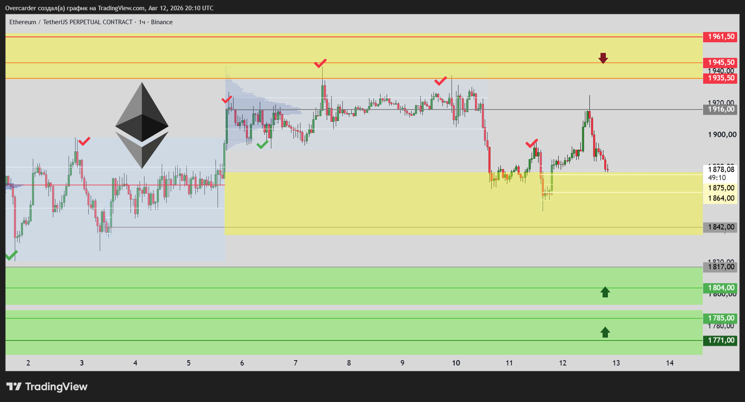Click date label 3 on time axis

[82, 363]
